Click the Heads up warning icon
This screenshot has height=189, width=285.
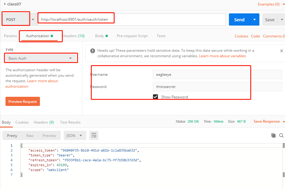tap(93, 51)
